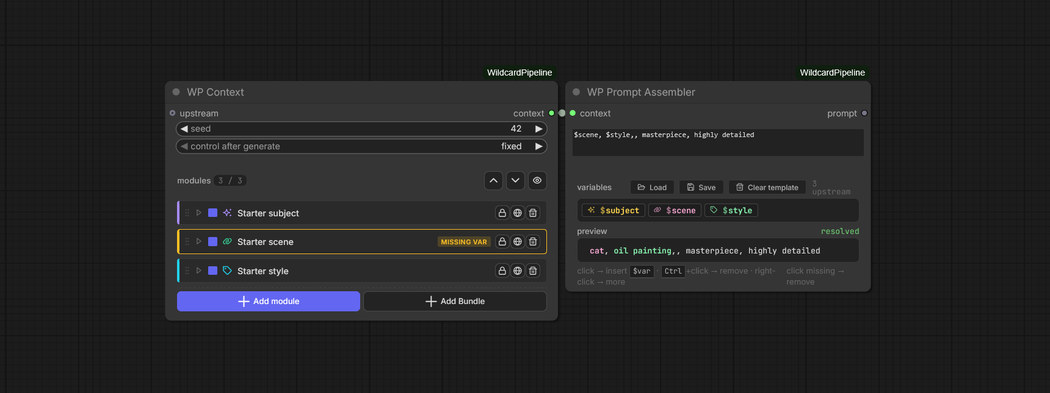Grab the drag handle of Starter style
The height and width of the screenshot is (393, 1050).
(187, 271)
